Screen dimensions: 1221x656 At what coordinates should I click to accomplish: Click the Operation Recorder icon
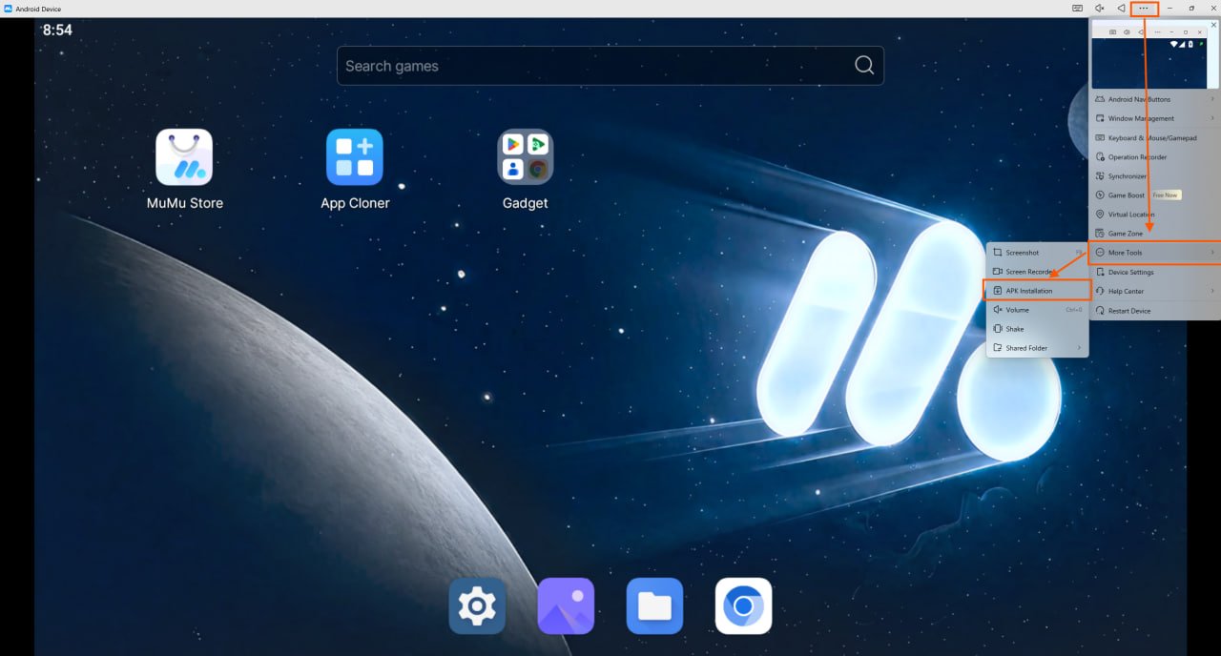(1100, 157)
